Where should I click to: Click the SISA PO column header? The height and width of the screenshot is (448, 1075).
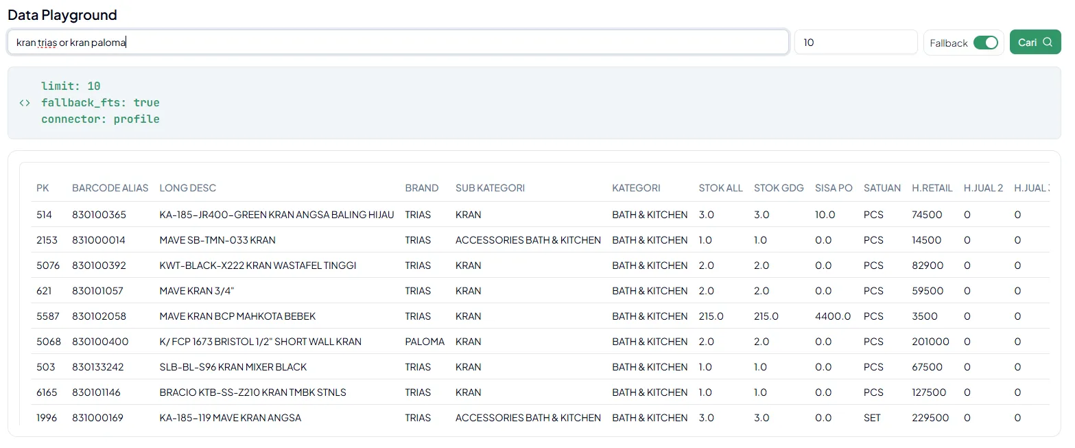tap(834, 188)
